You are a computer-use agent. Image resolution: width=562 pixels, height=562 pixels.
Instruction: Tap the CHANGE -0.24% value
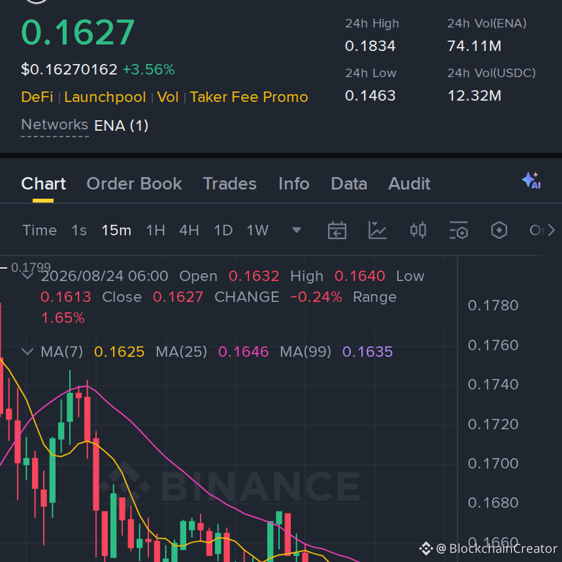(x=316, y=297)
